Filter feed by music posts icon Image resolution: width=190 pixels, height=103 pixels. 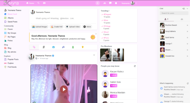pyautogui.click(x=63, y=47)
